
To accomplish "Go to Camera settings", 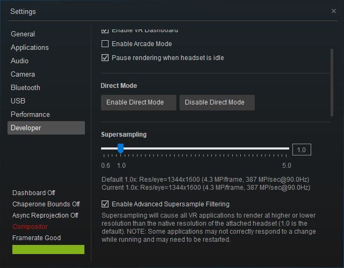I will tap(23, 74).
